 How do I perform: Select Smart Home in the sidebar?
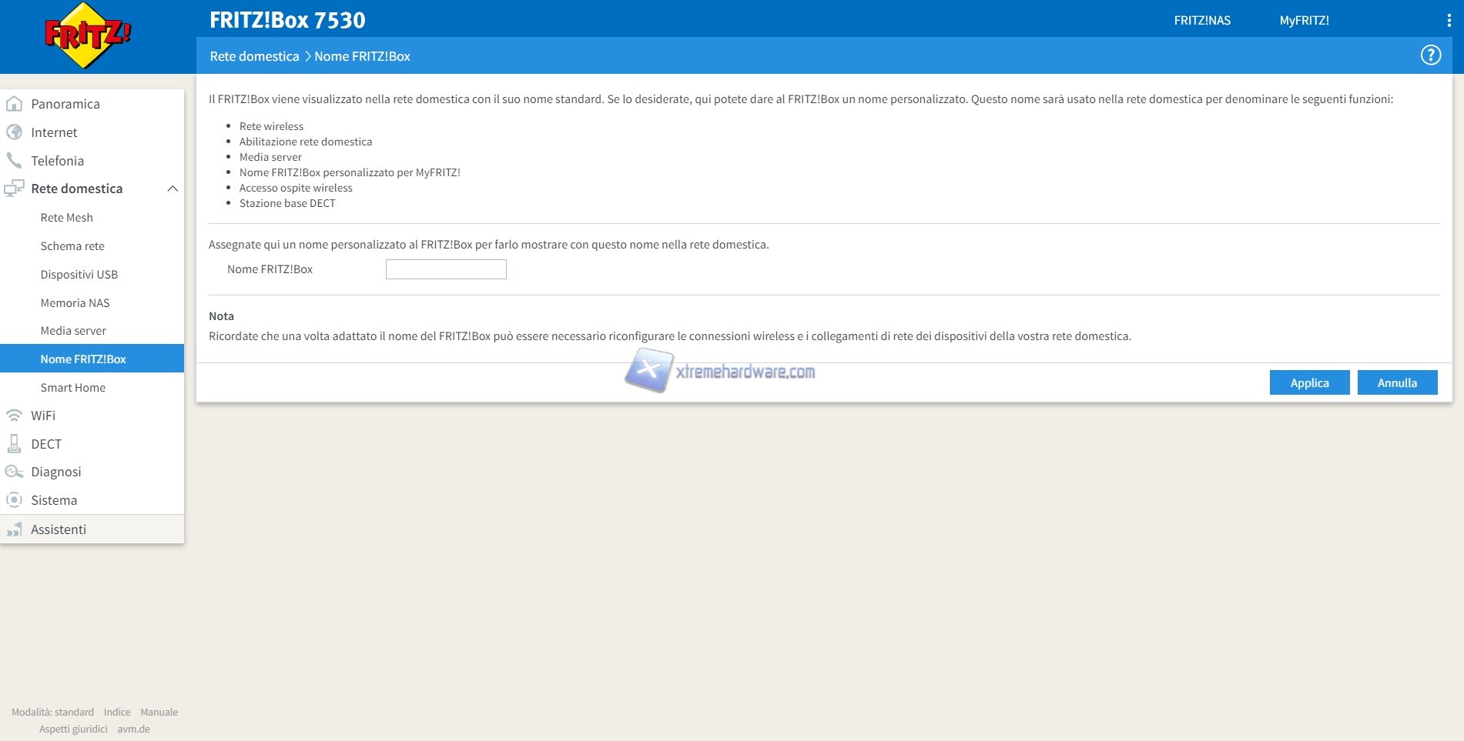tap(72, 388)
